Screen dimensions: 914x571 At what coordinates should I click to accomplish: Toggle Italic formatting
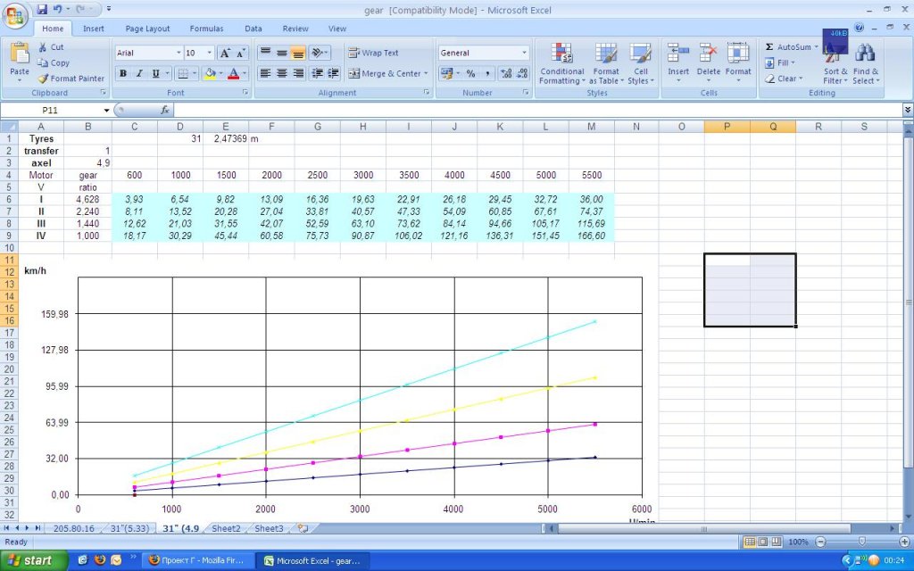139,74
